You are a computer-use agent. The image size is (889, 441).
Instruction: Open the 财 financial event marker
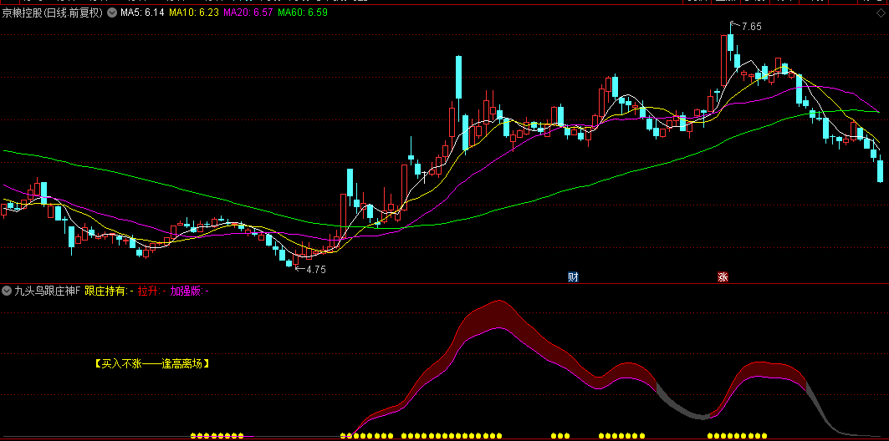point(574,276)
